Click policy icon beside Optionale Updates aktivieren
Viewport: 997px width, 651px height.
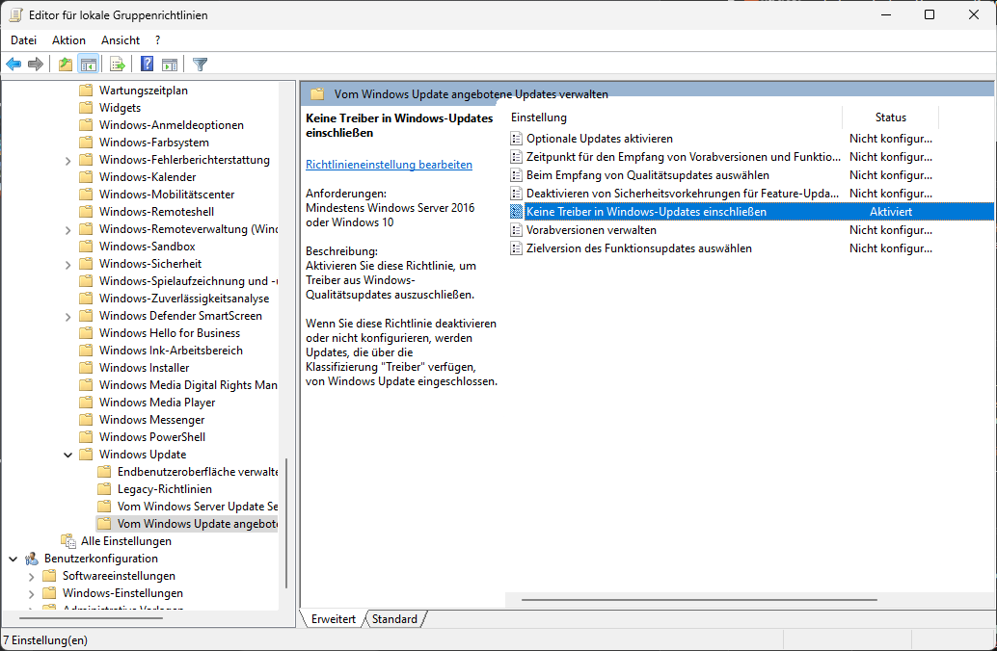pos(516,139)
